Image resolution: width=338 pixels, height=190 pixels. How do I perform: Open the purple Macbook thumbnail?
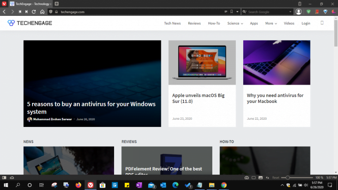(277, 63)
